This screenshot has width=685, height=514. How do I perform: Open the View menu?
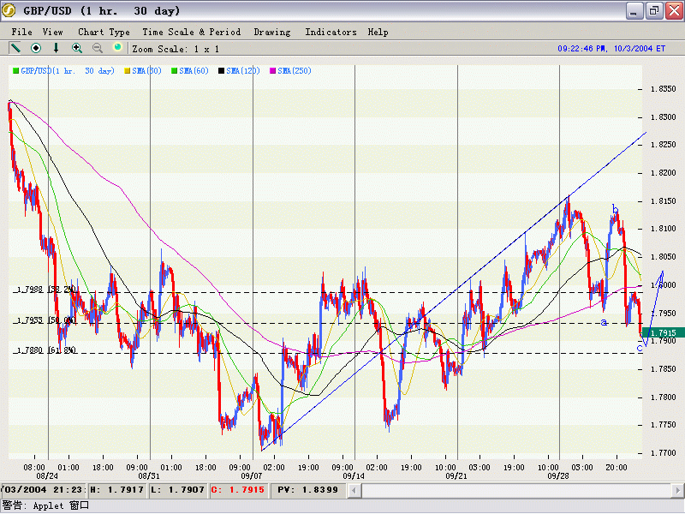[53, 32]
